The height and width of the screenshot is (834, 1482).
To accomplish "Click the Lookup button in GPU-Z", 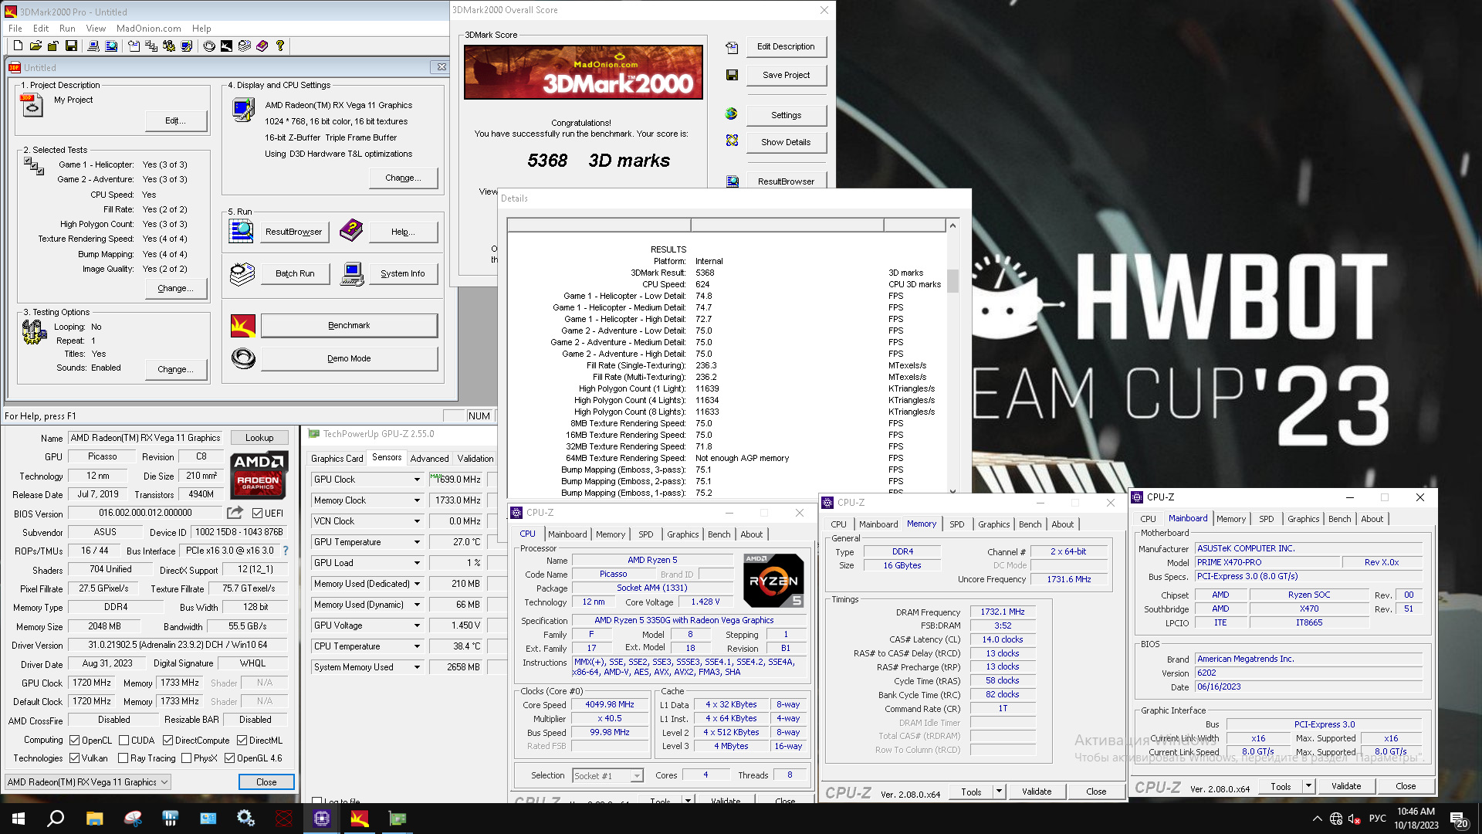I will pos(259,438).
